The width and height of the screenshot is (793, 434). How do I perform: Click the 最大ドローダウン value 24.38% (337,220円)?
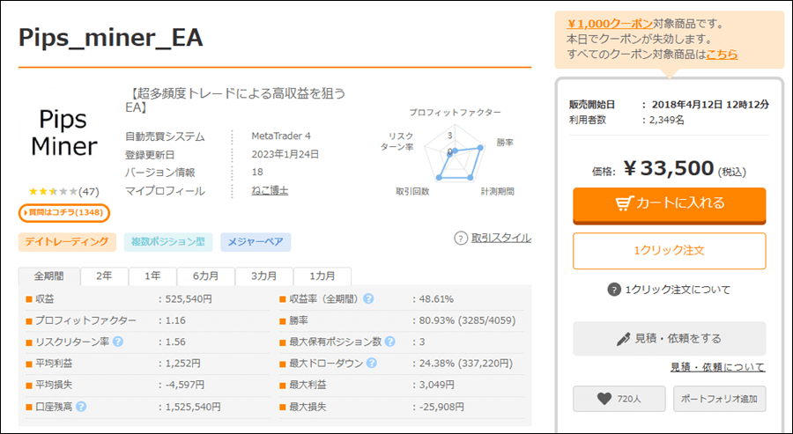[466, 364]
